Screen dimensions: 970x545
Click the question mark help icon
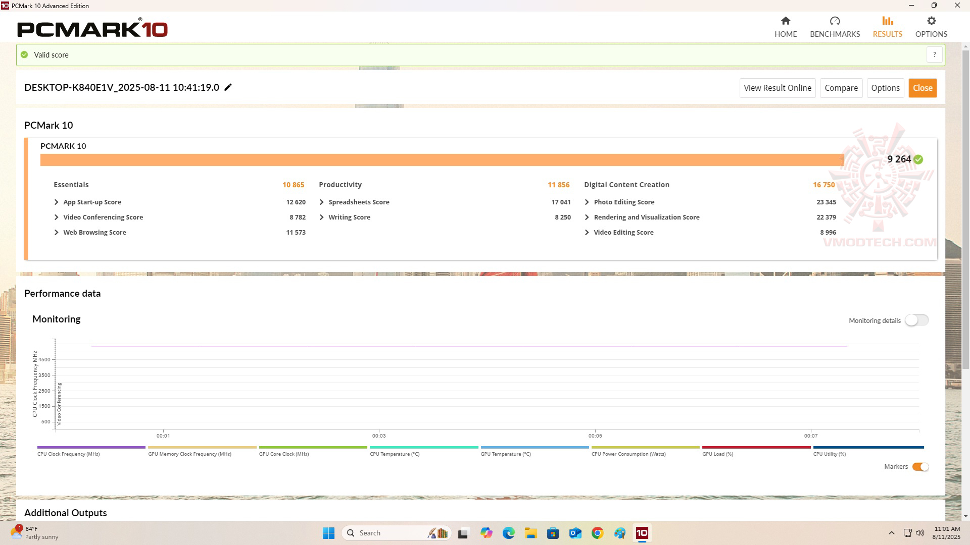[934, 54]
